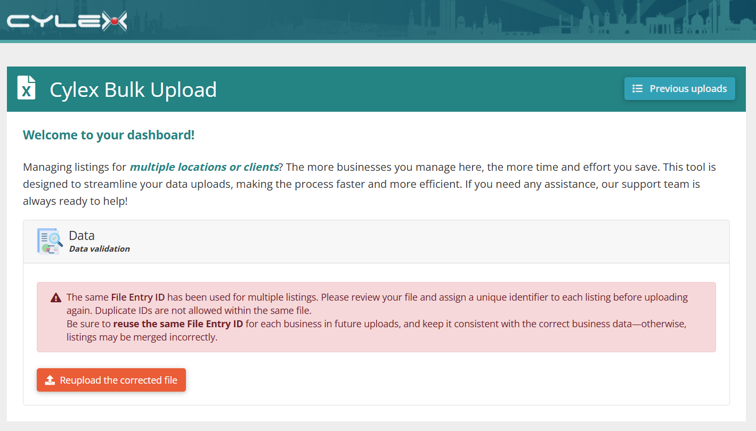Click the warning triangle icon in alert
Screen dimensions: 756x431
(x=56, y=297)
